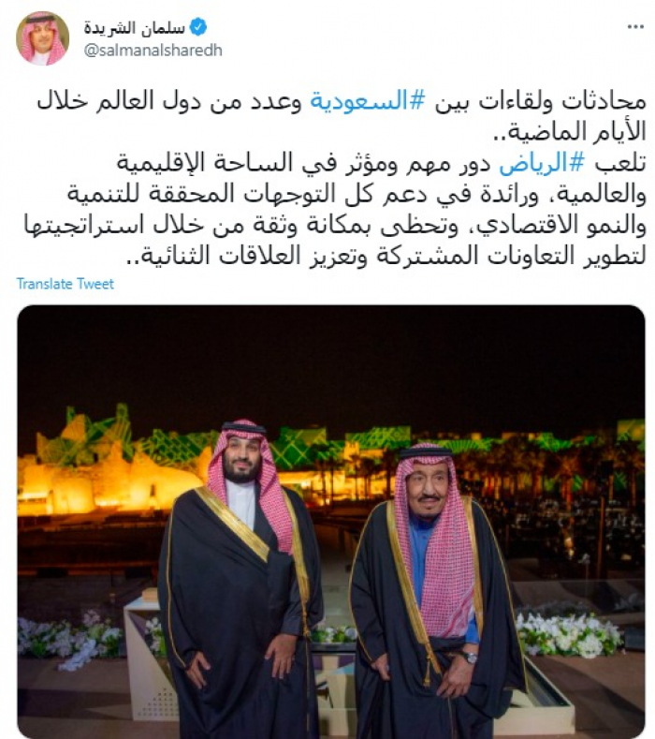Screen dimensions: 655x739
Task: Click the first line of tweet text
Action: click(x=341, y=102)
